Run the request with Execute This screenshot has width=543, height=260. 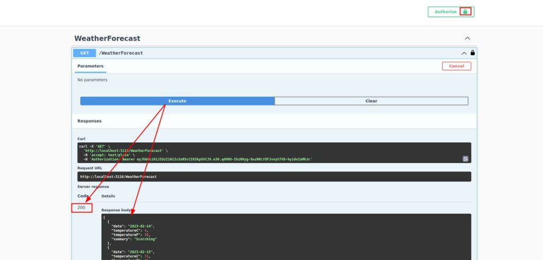click(x=177, y=101)
